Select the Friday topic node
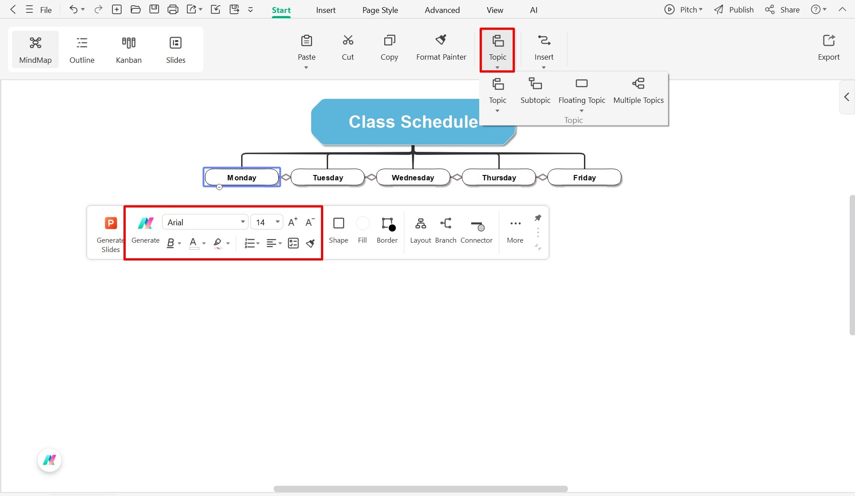 click(x=584, y=177)
